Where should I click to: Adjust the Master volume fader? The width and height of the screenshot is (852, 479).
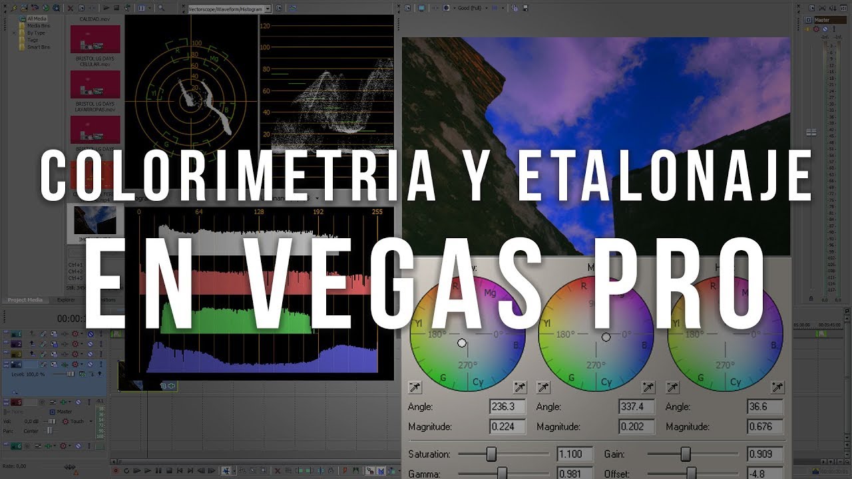tap(811, 132)
